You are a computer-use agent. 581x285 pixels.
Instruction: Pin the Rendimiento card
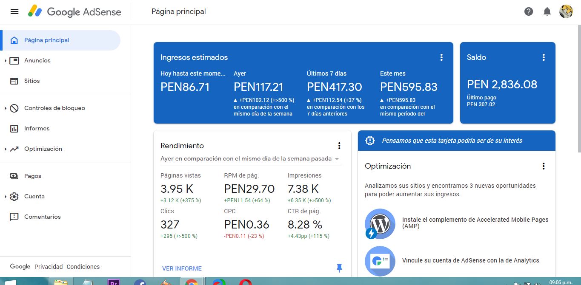click(339, 268)
